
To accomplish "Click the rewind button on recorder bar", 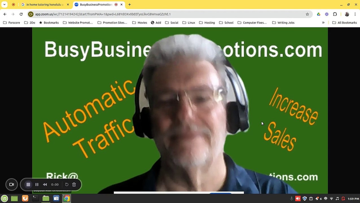I will coord(45,185).
